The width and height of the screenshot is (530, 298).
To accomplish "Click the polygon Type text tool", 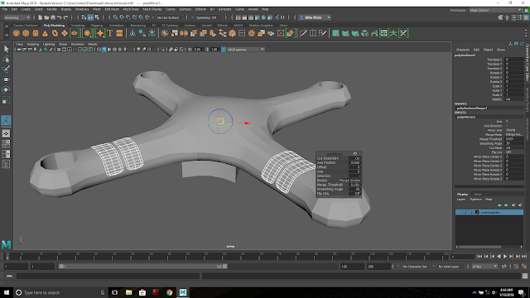I will coord(110,33).
